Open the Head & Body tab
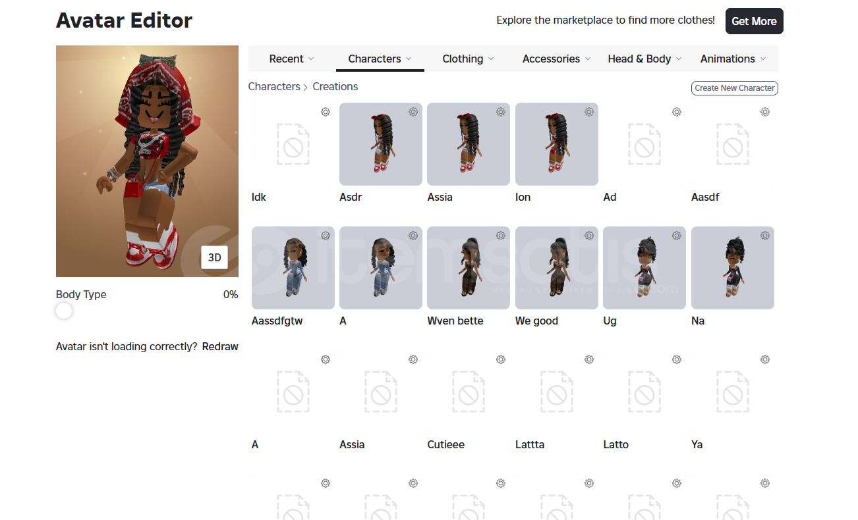Image resolution: width=858 pixels, height=520 pixels. (645, 59)
